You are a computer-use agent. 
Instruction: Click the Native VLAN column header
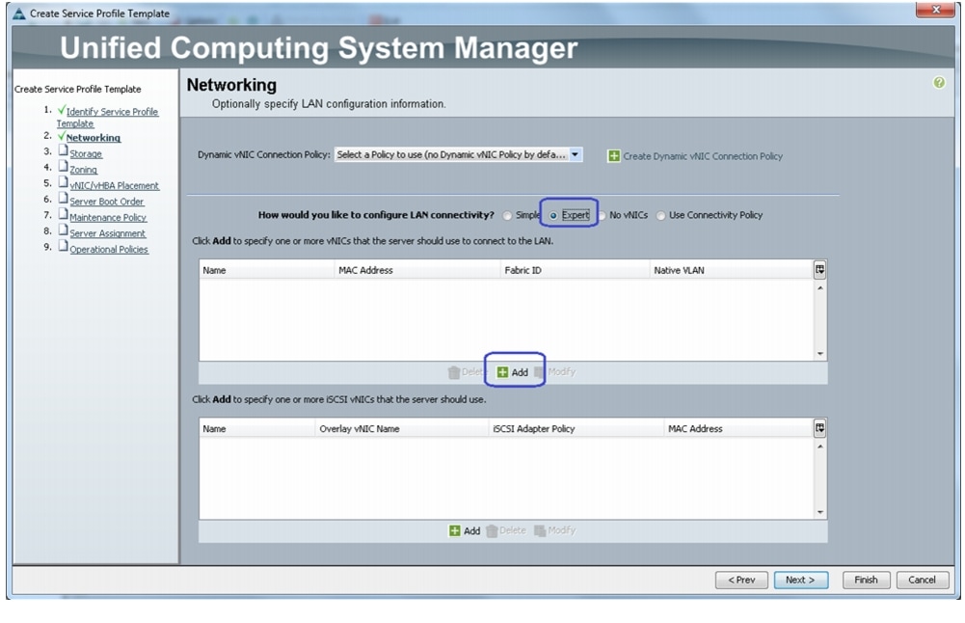pyautogui.click(x=731, y=270)
